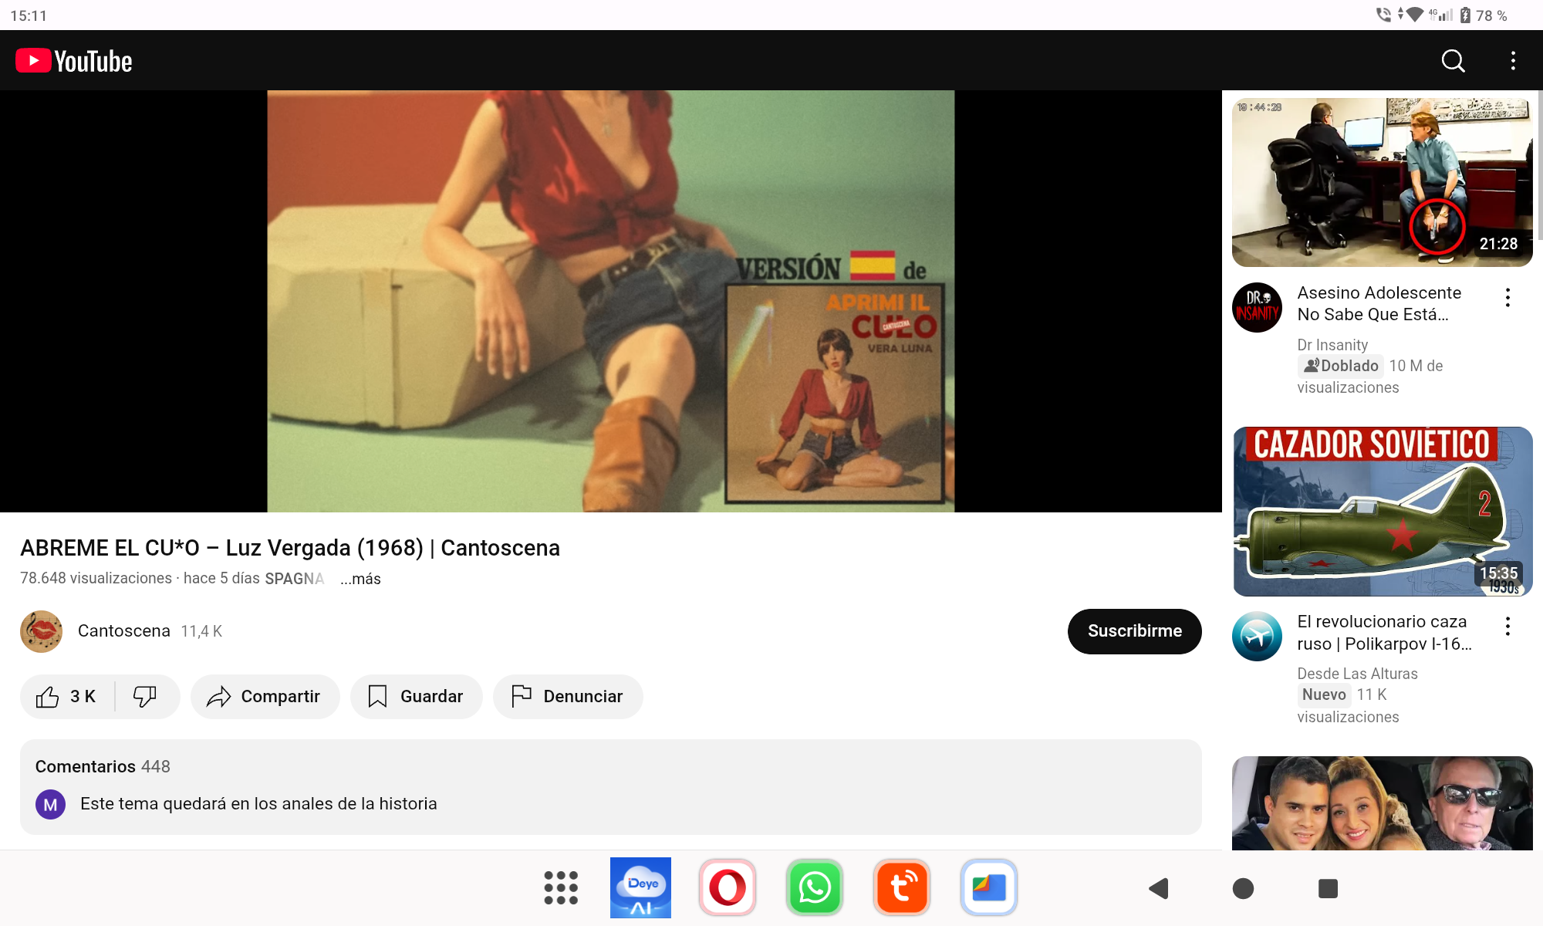Open options menu for Asesino Adolescente video
The width and height of the screenshot is (1543, 926).
click(x=1508, y=298)
